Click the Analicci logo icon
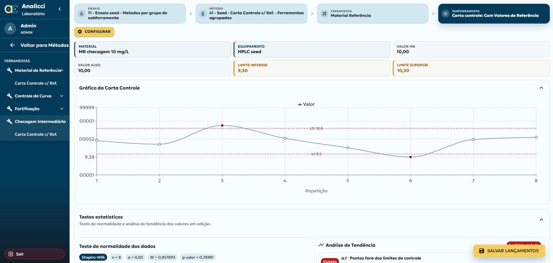This screenshot has width=553, height=263. pyautogui.click(x=11, y=9)
